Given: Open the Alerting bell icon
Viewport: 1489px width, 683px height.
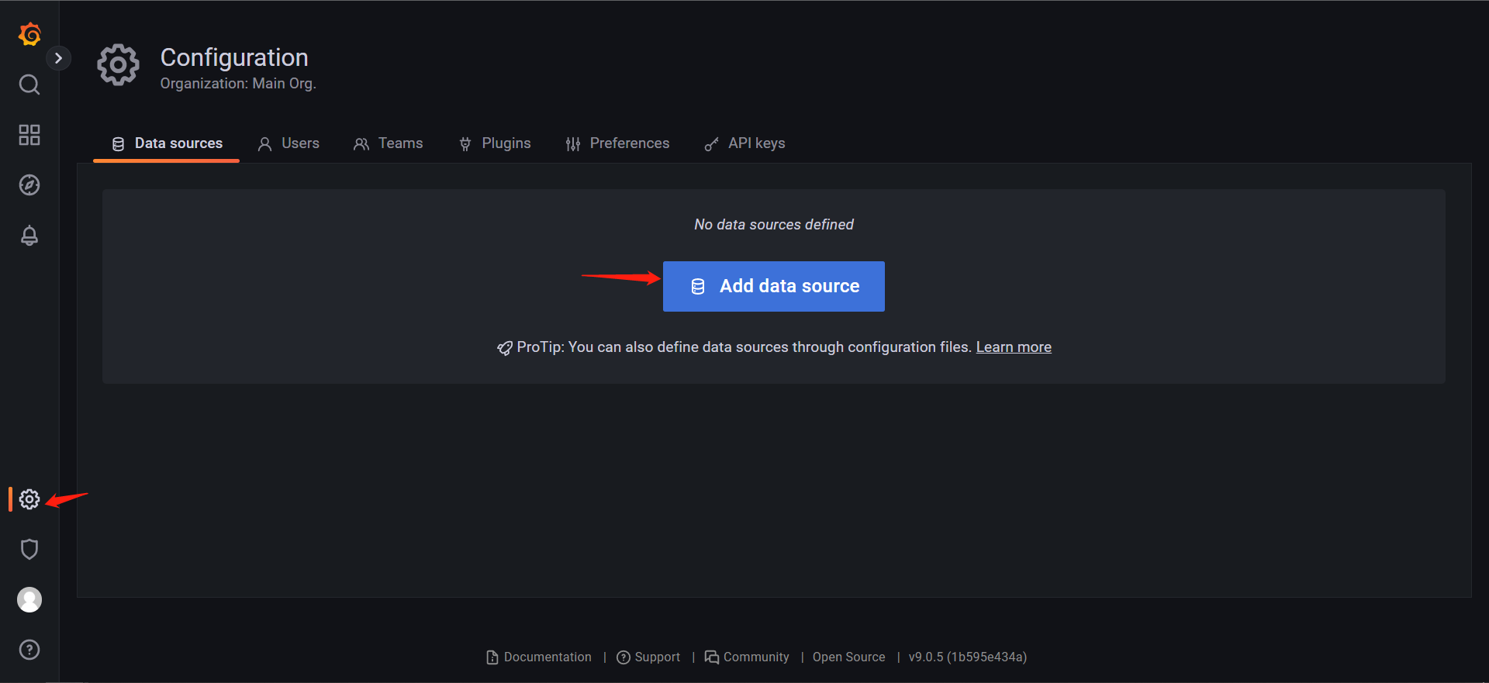Looking at the screenshot, I should (29, 236).
